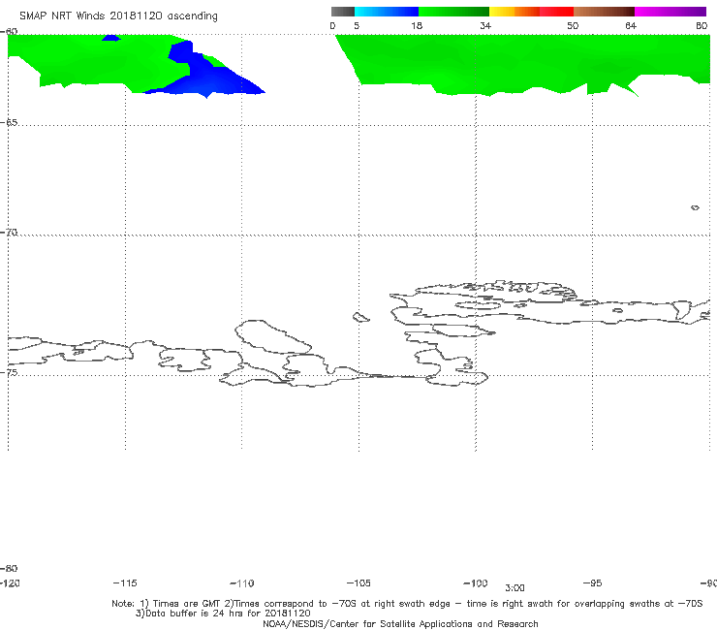Click the small island outline near -90 longitude
Viewport: 717px width, 630px height.
695,207
